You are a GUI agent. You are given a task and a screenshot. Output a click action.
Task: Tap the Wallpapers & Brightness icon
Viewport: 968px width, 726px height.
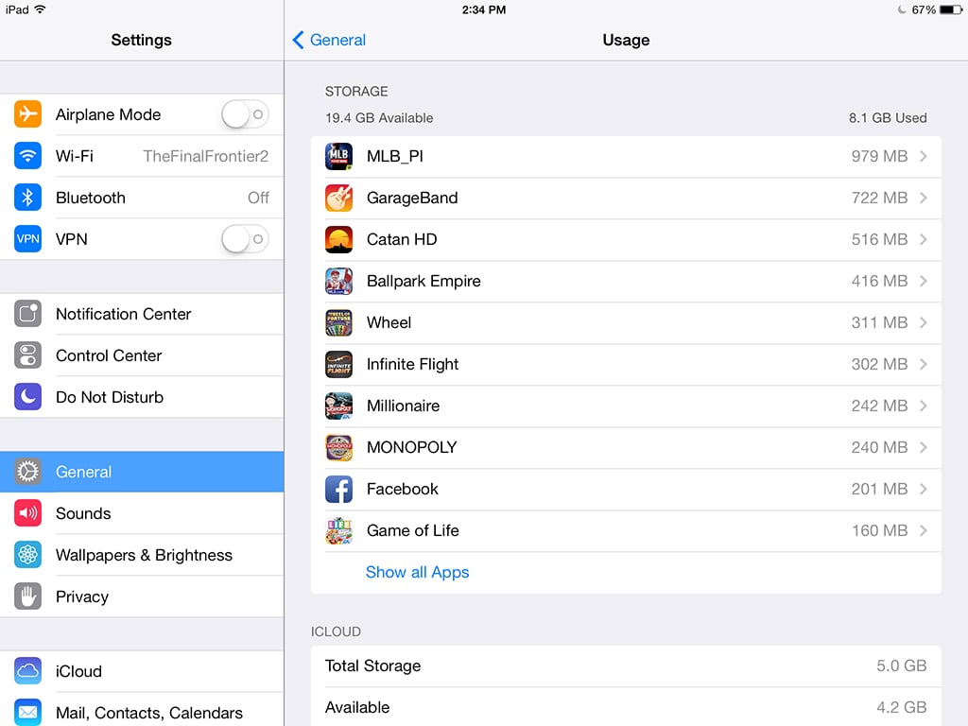pyautogui.click(x=27, y=555)
